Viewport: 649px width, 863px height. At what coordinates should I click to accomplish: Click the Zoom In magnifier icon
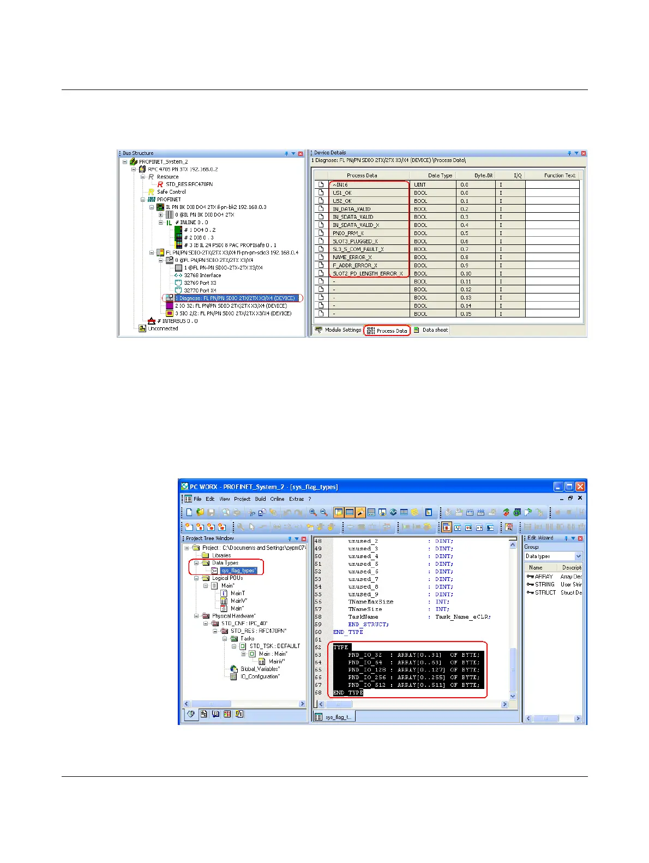tap(313, 512)
